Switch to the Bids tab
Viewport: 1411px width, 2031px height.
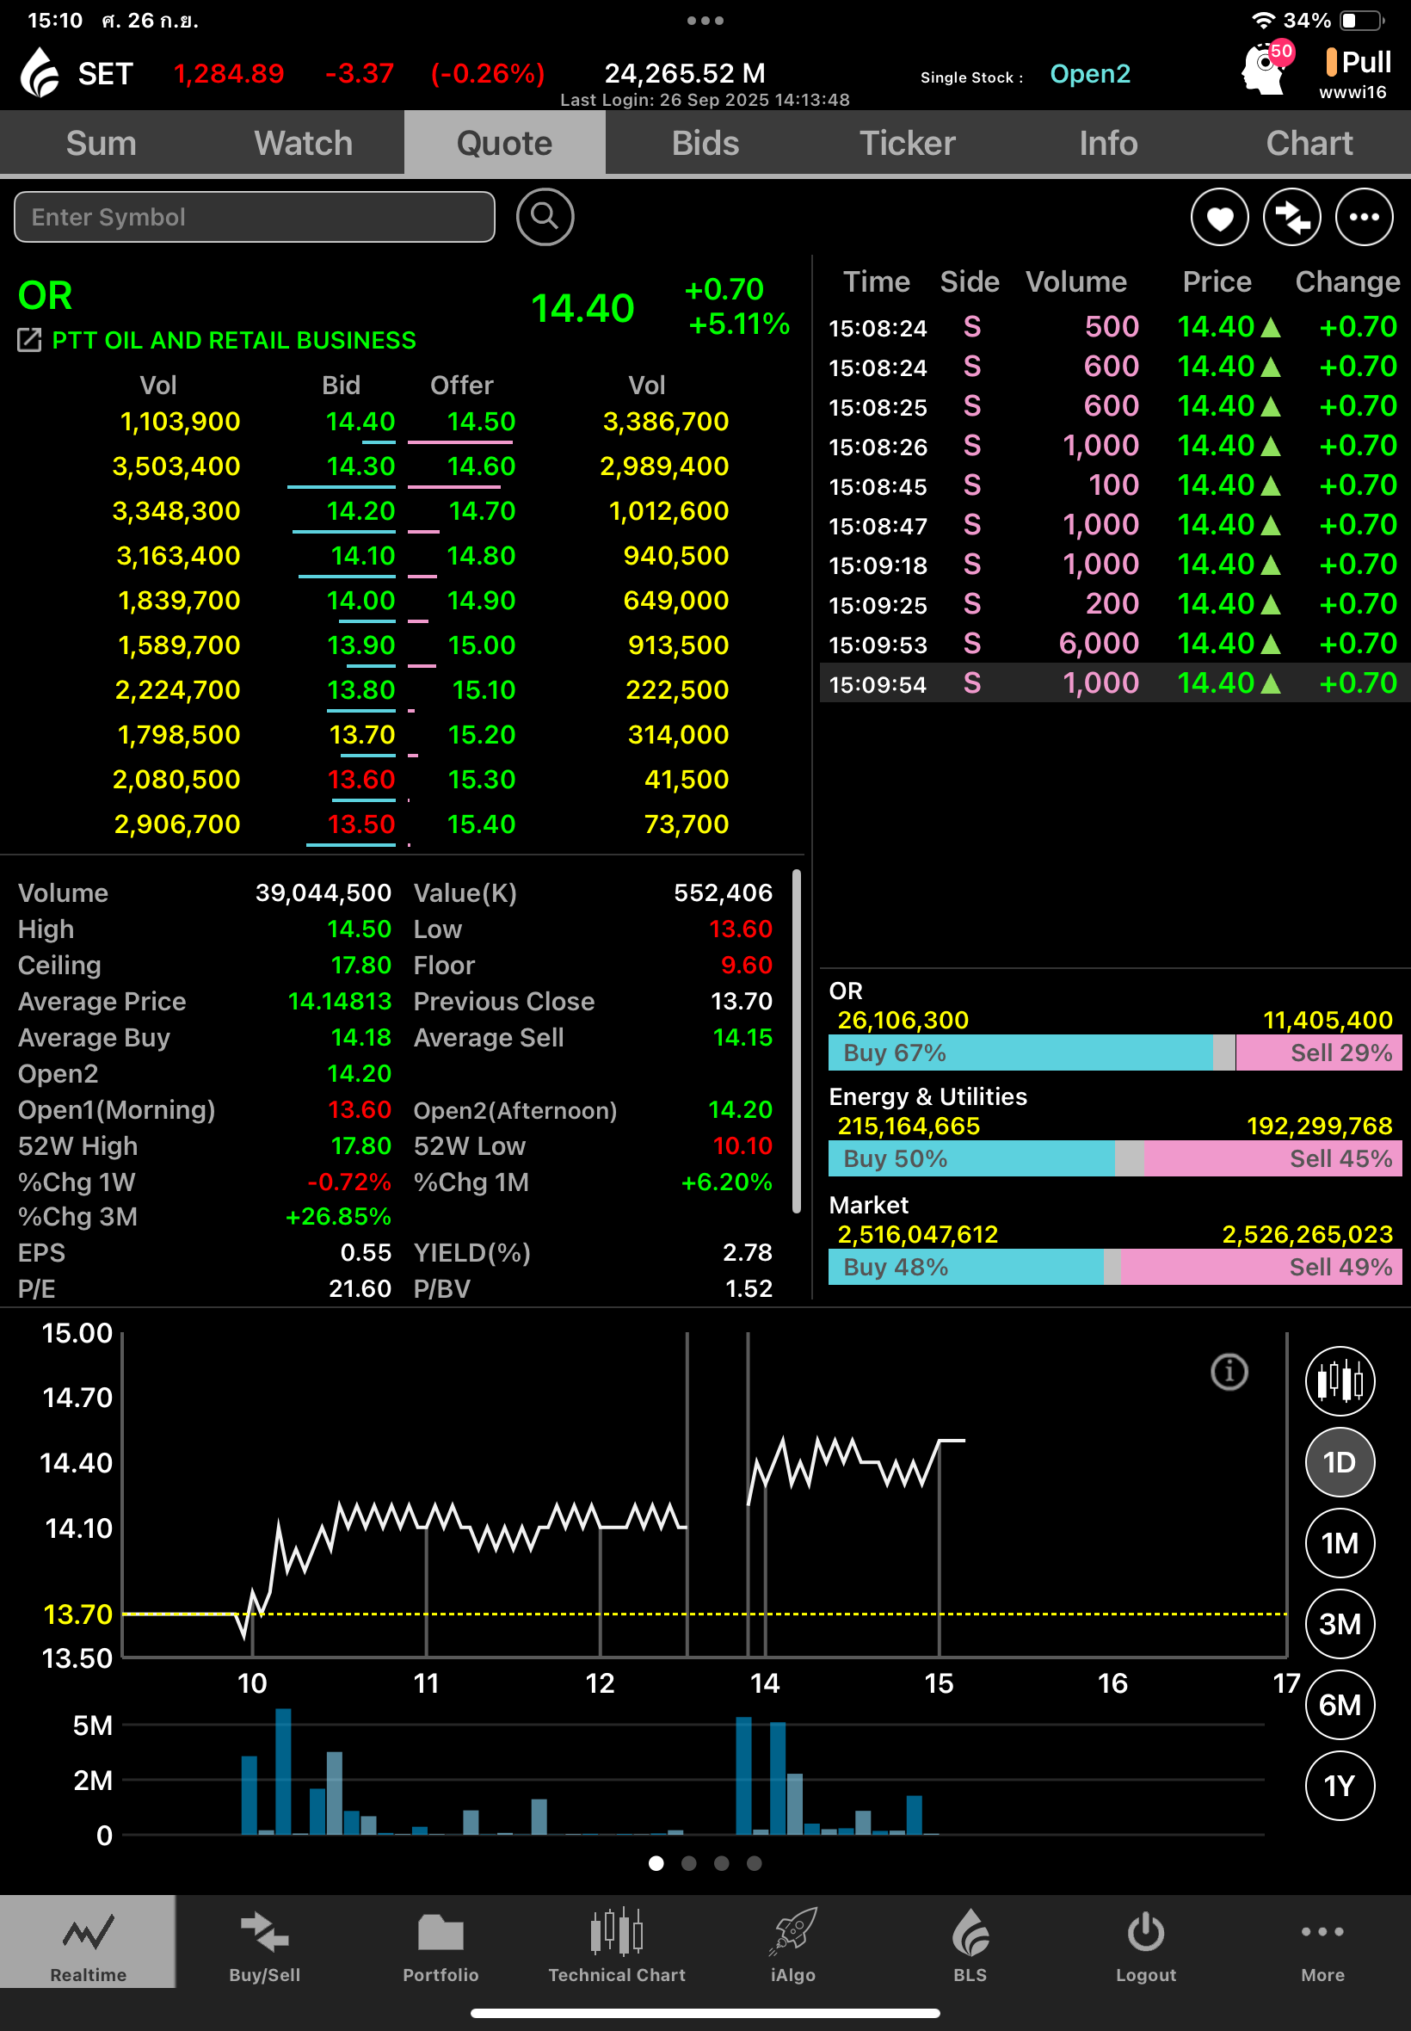pos(705,143)
